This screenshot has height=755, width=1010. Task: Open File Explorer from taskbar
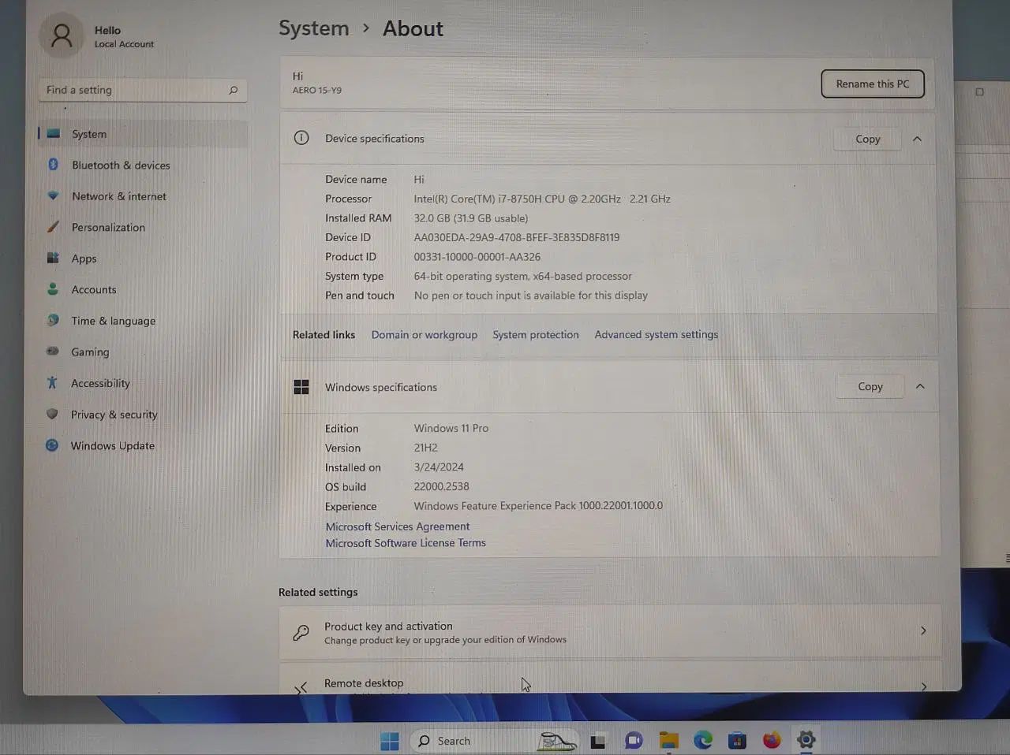[x=669, y=740]
